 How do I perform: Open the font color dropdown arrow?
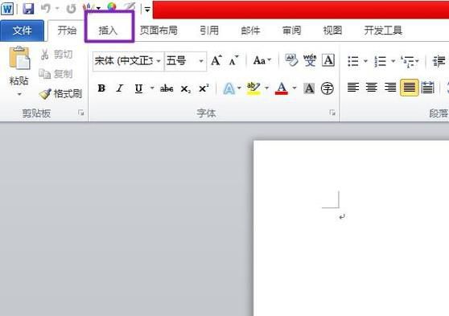[x=295, y=88]
